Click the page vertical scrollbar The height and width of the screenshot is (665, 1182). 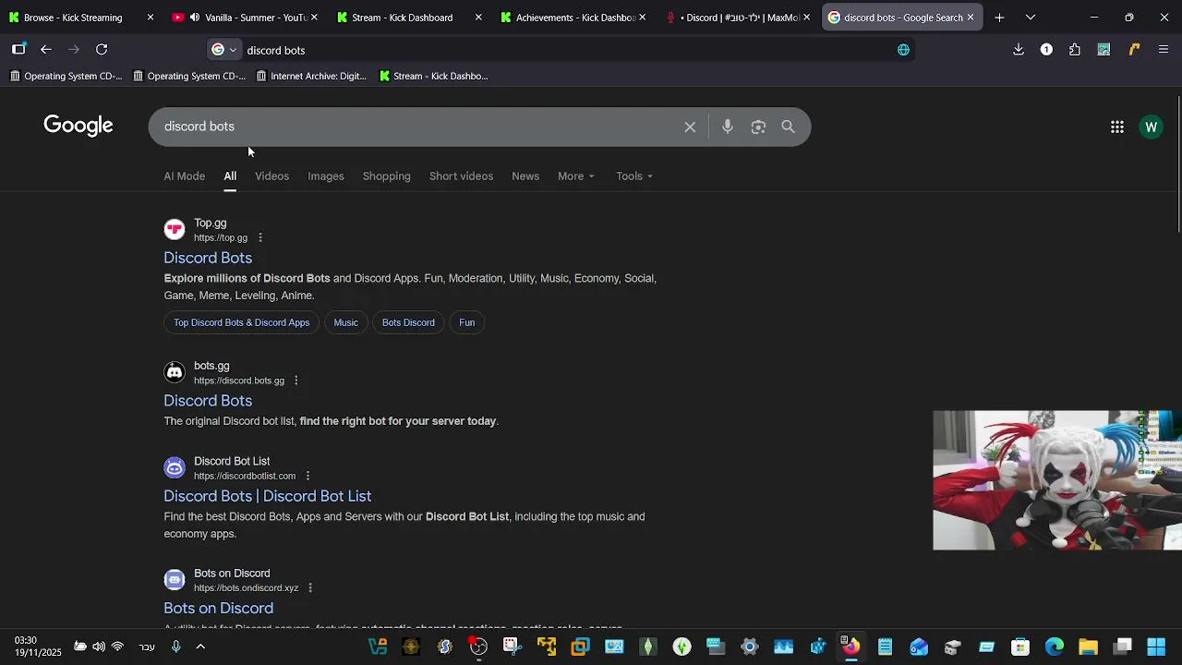coord(1178,164)
